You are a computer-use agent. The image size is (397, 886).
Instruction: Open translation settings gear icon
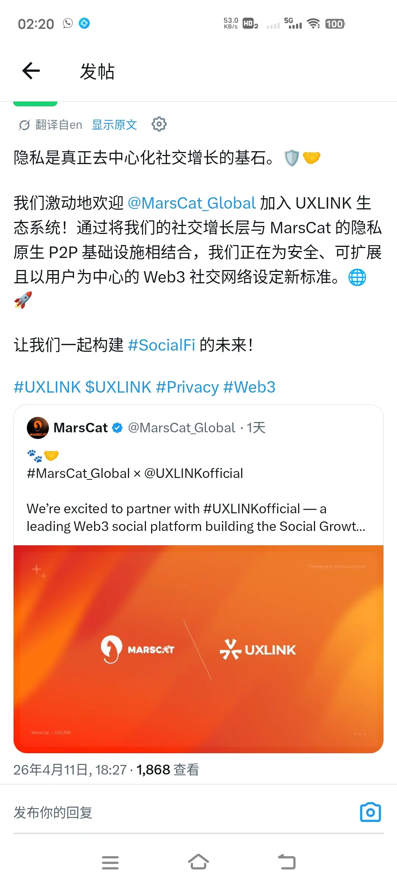click(159, 124)
